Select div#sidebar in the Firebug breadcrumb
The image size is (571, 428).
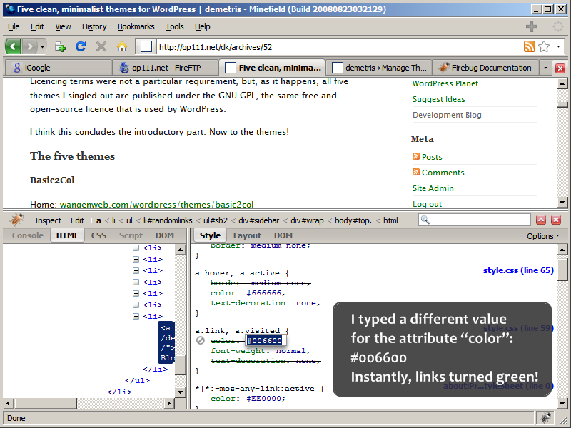click(258, 220)
